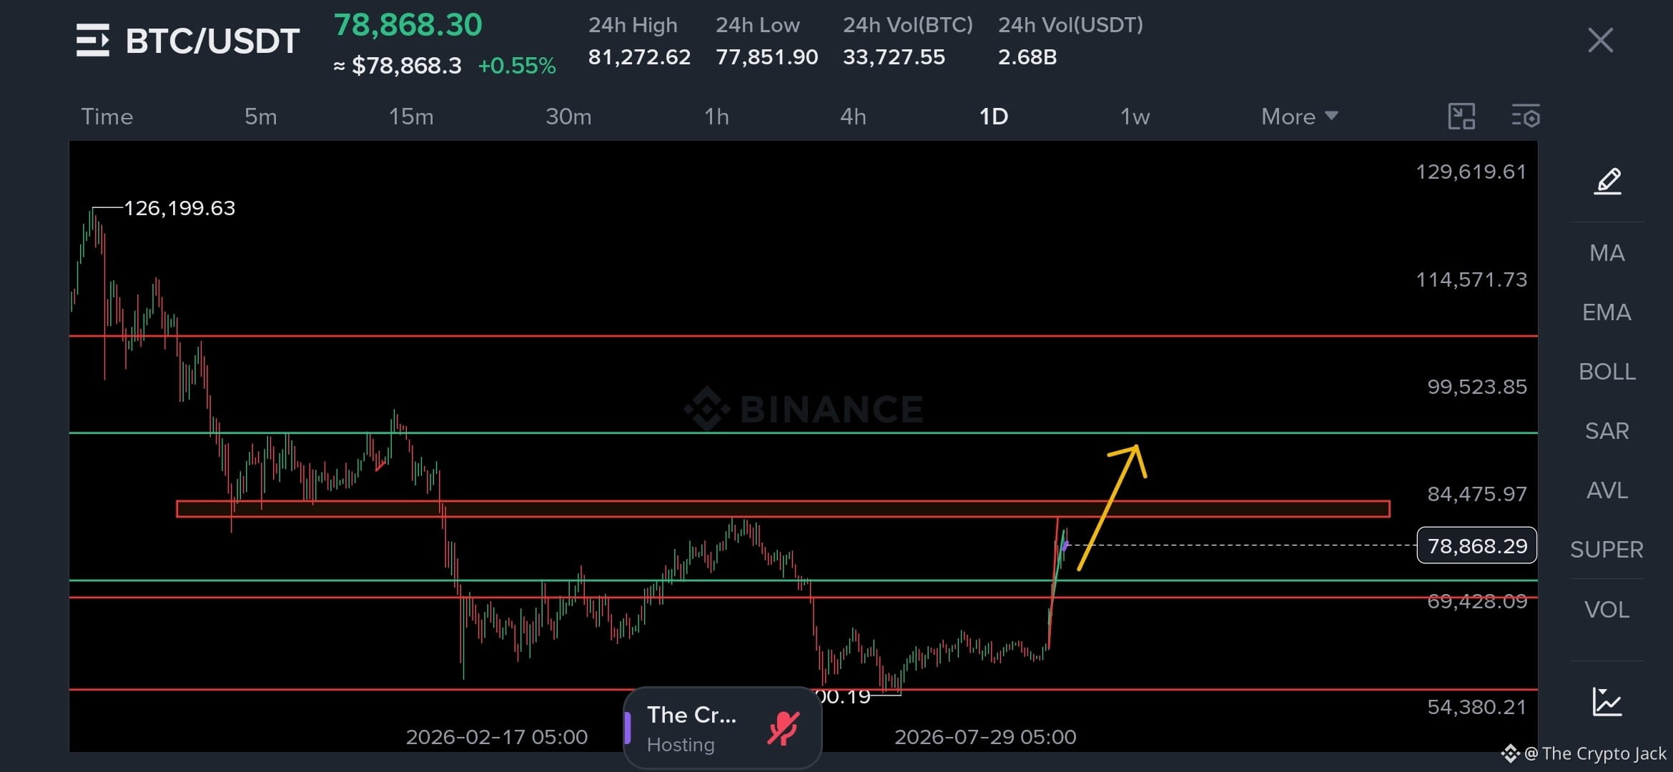The width and height of the screenshot is (1673, 772).
Task: Toggle the BOLL indicator
Action: 1607,372
